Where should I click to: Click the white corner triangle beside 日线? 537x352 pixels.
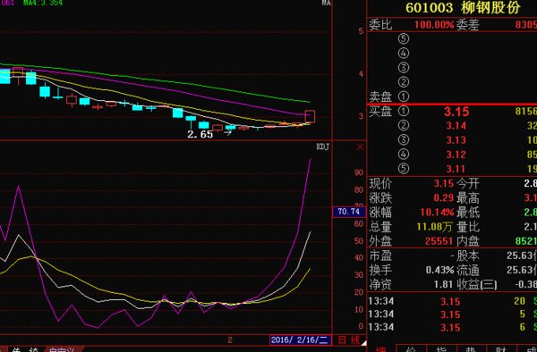pyautogui.click(x=363, y=342)
